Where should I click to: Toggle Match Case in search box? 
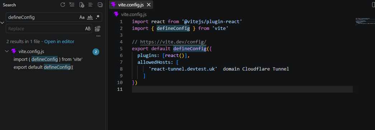[x=82, y=17]
